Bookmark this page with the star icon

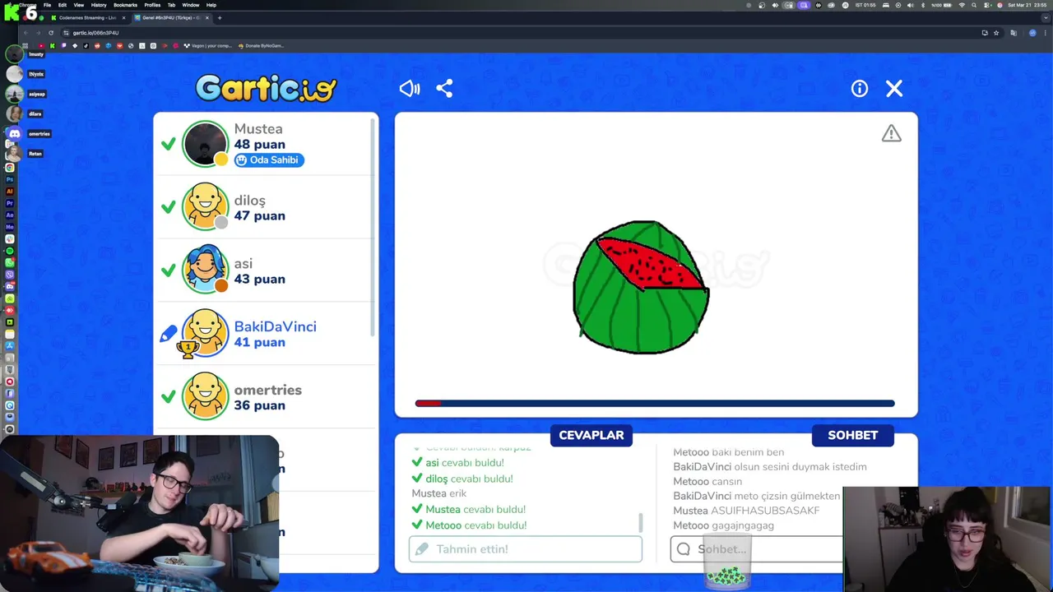coord(996,33)
